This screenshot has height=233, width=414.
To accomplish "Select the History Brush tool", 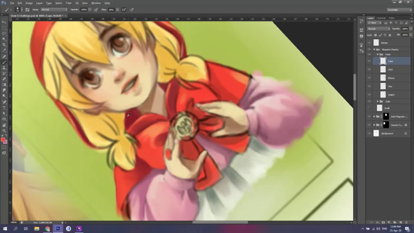I will coord(4,73).
